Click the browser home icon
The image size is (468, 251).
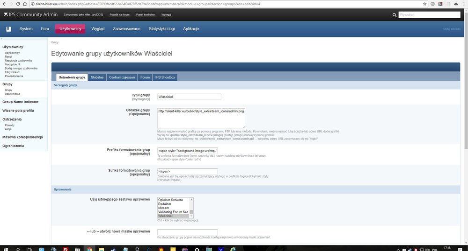[25, 4]
